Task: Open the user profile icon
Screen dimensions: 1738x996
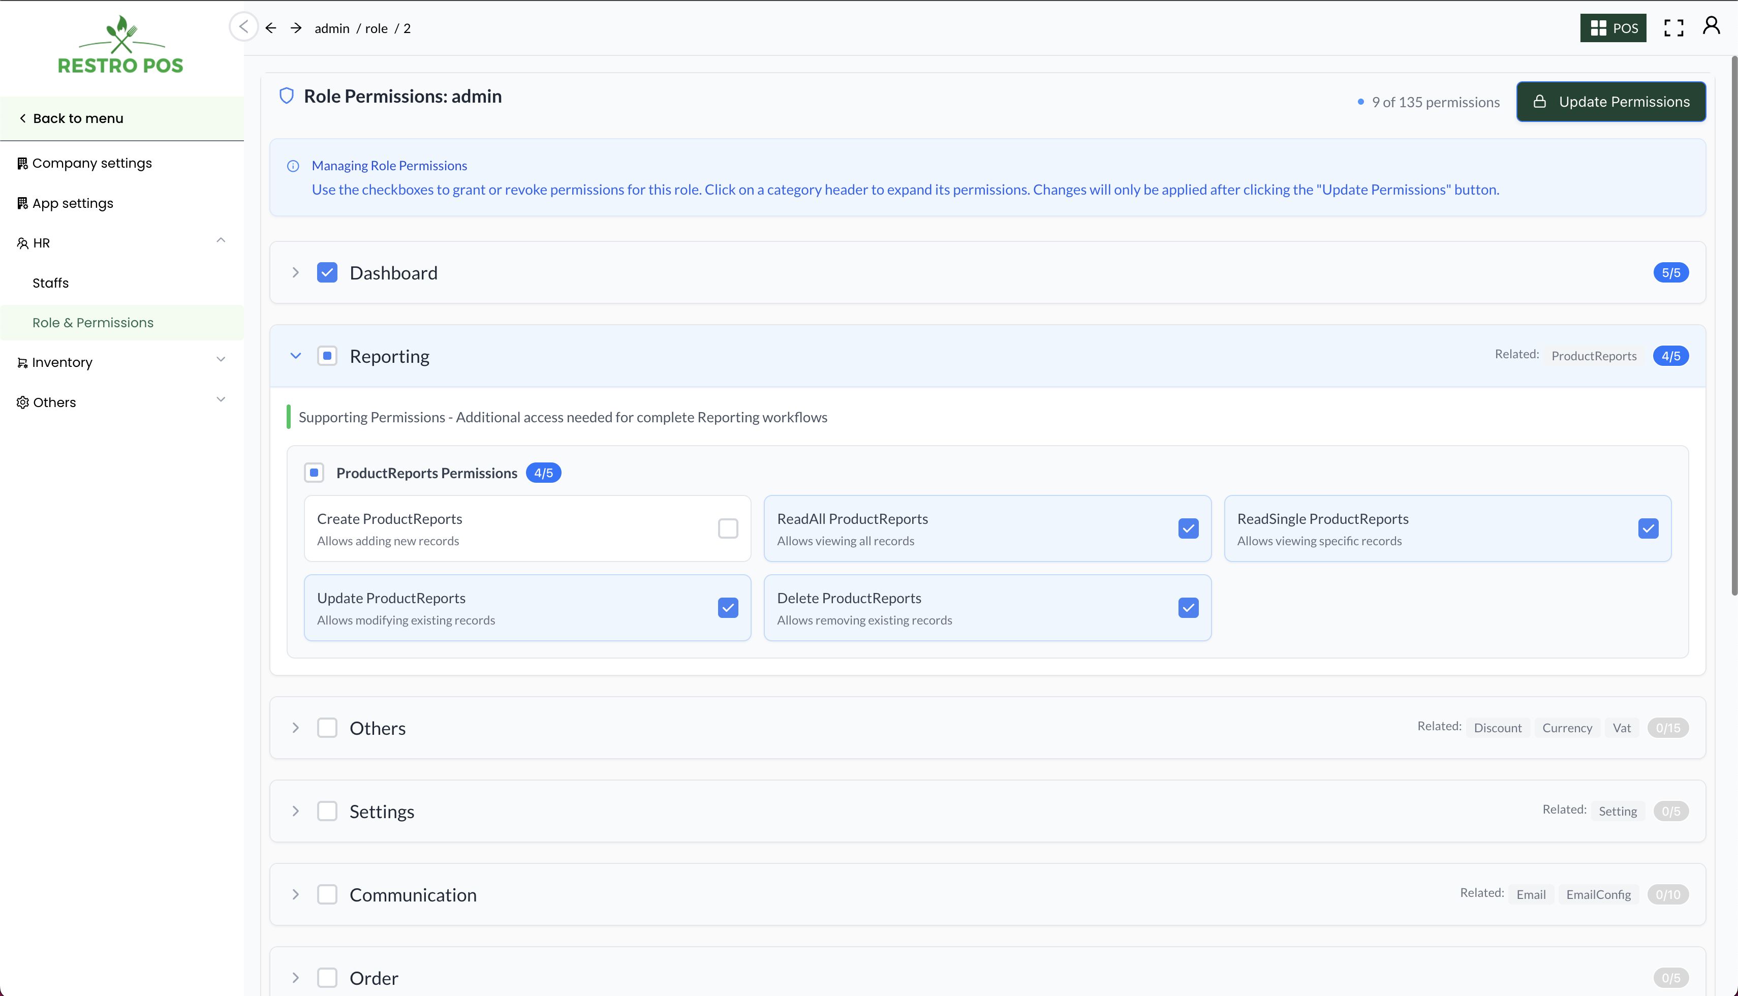Action: point(1711,26)
